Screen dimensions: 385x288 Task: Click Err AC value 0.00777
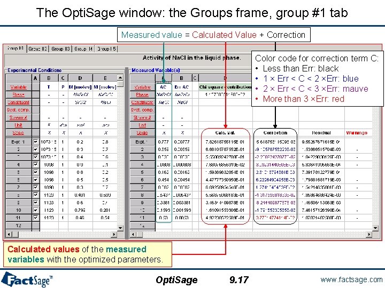tap(182, 142)
